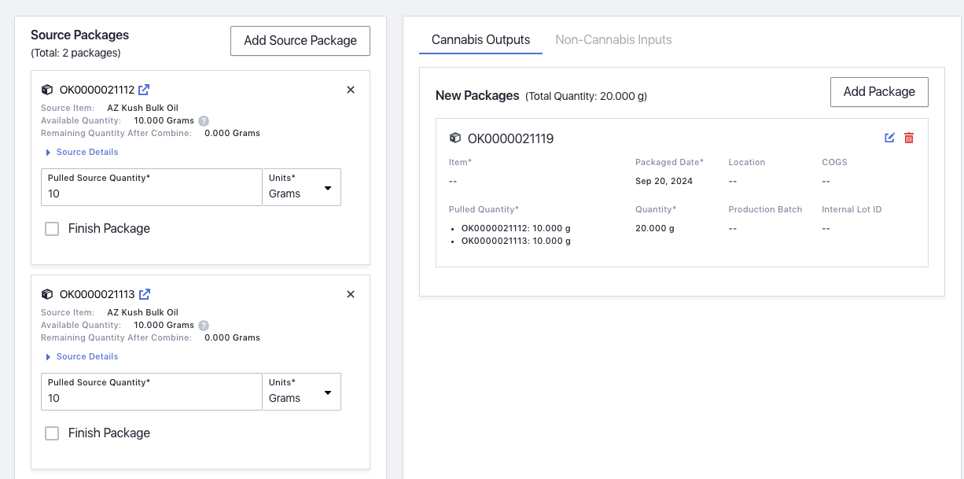Click the package cube icon beside OK0000021112
This screenshot has height=479, width=964.
click(x=46, y=90)
